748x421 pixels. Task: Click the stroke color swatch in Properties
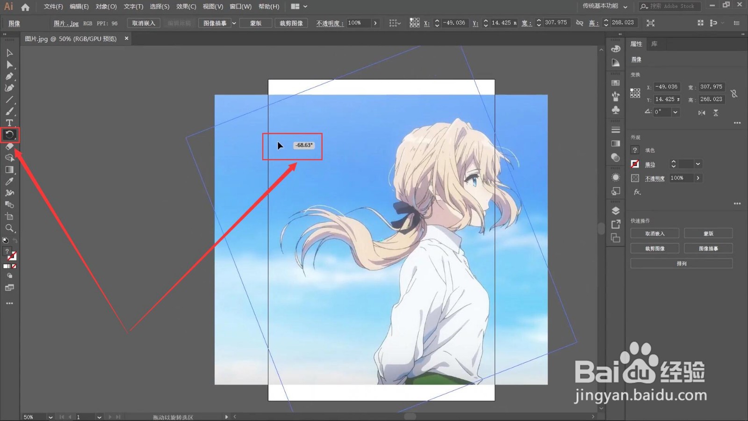pyautogui.click(x=635, y=164)
